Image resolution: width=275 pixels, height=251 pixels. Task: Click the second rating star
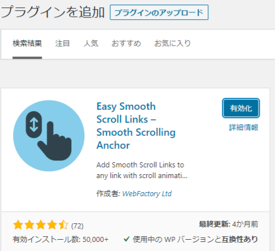coord(29,225)
